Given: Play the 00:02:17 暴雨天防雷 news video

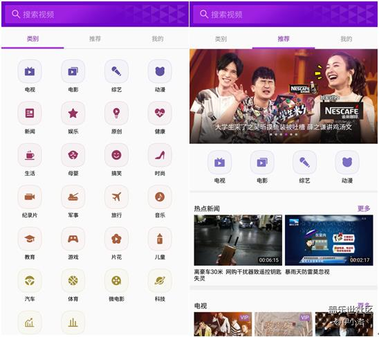Looking at the screenshot, I should click(329, 240).
